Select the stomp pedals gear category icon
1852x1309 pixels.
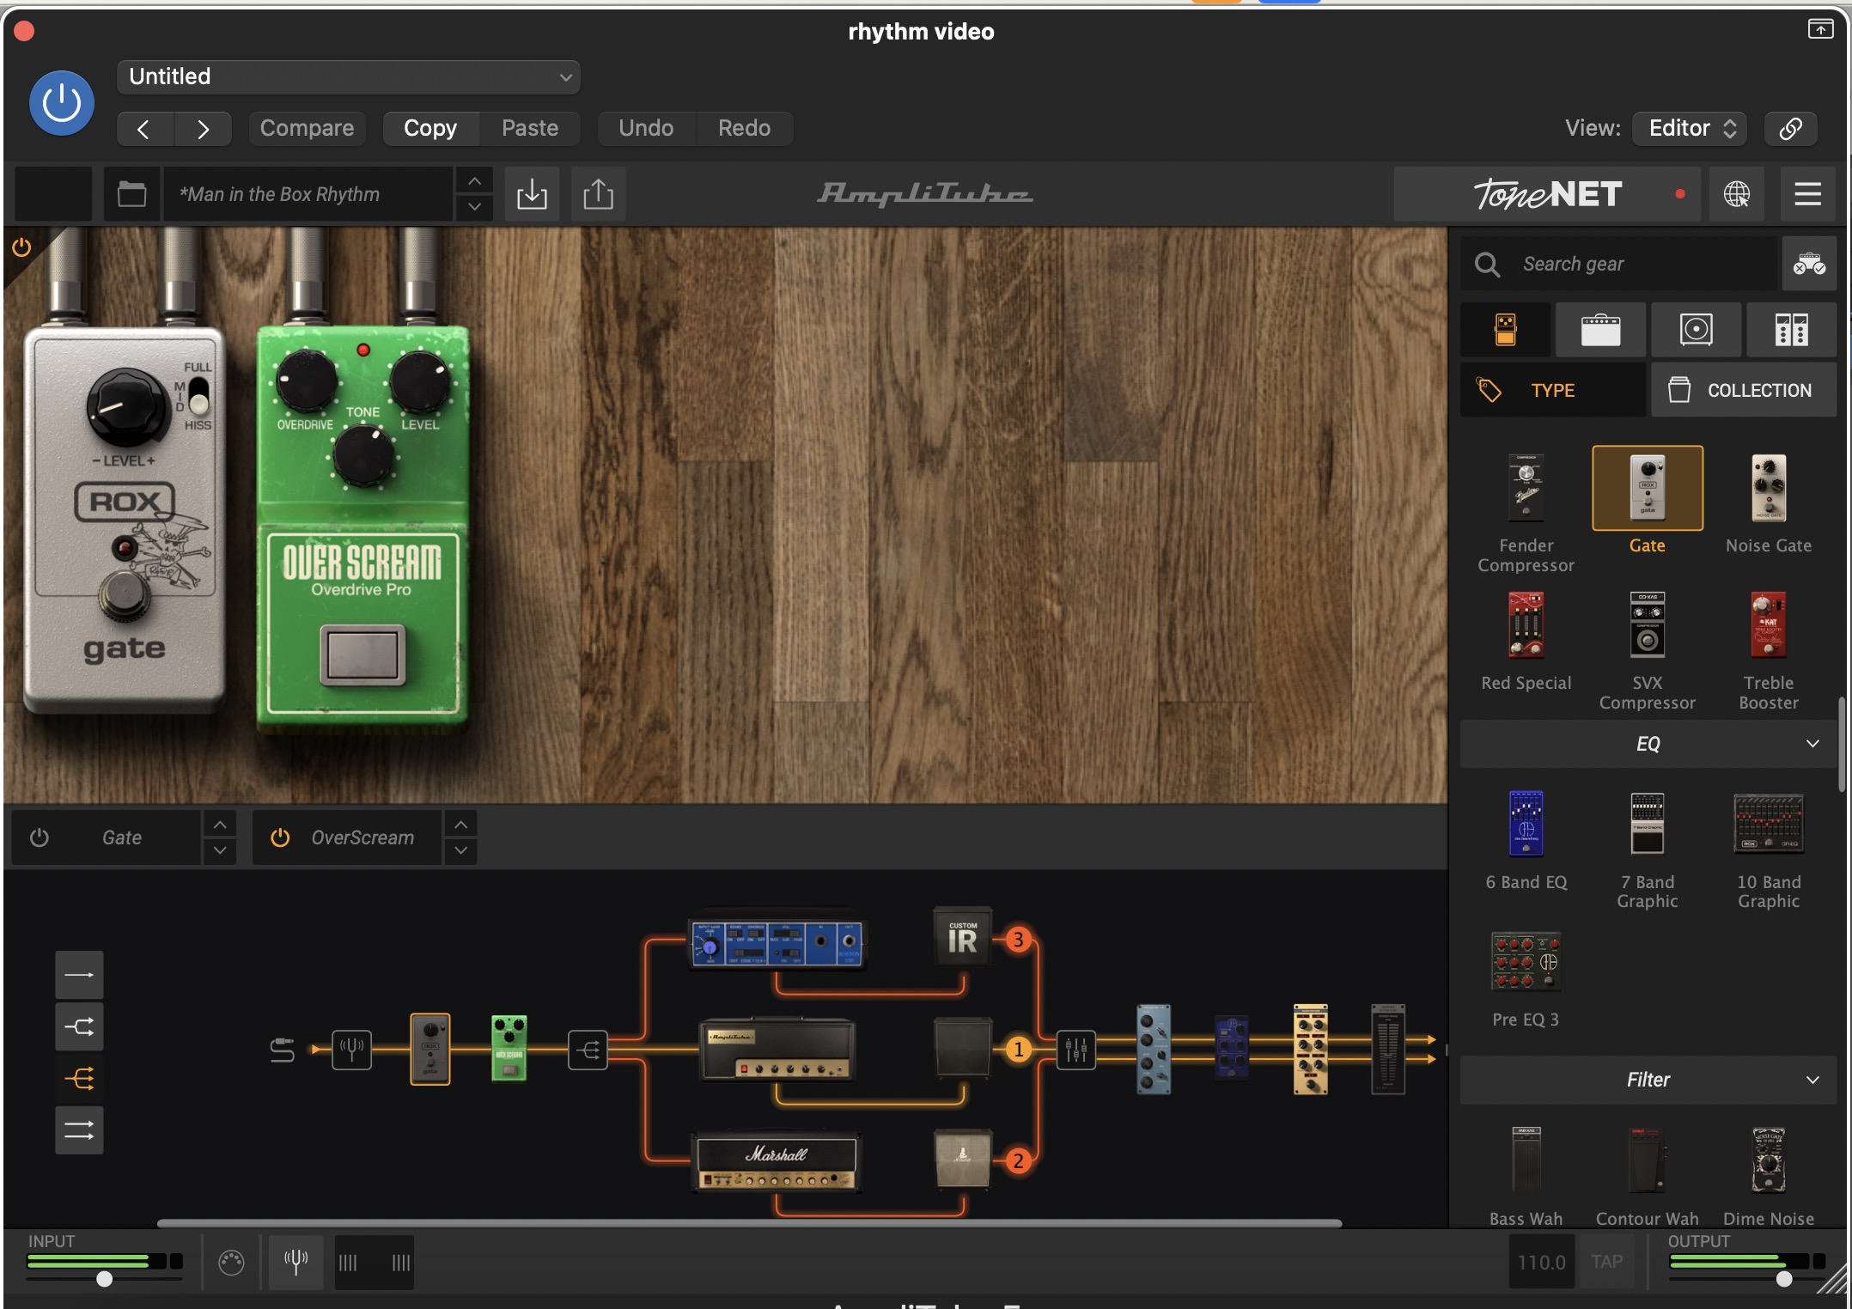(x=1506, y=329)
